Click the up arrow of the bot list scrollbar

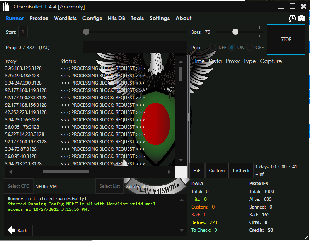pos(181,62)
